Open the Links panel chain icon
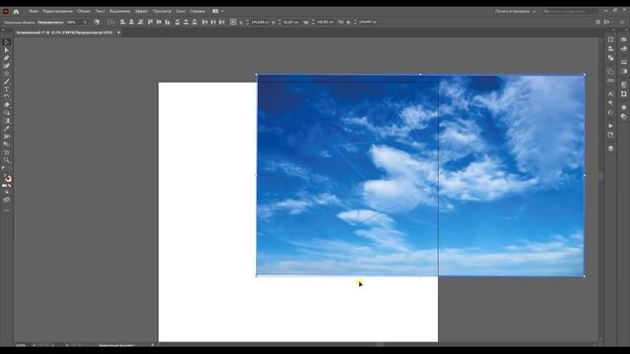 pos(610,81)
